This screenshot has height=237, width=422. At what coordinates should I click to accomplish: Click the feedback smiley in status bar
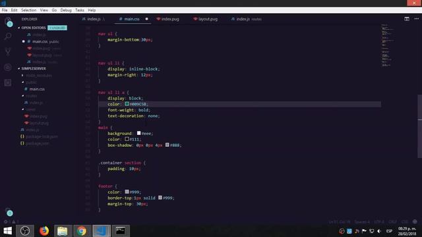415,222
